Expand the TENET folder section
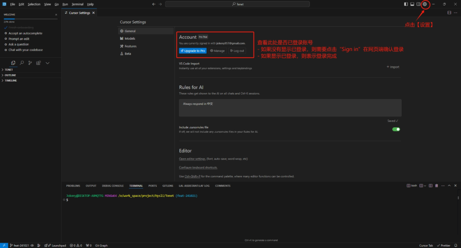Viewport: 461px width, 248px height. (9, 70)
